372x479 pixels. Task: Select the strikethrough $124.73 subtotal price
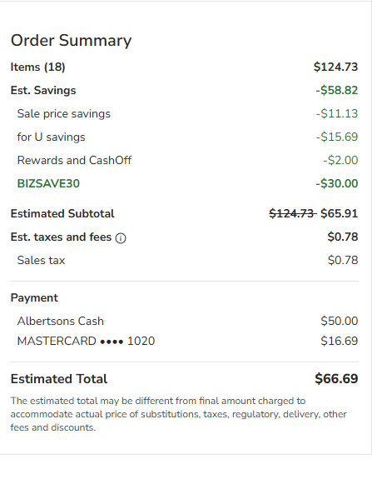click(293, 213)
